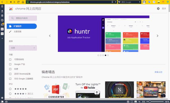The height and width of the screenshot is (103, 170).
Task: Open the Nimbus Capture Screen card
Action: [120, 90]
